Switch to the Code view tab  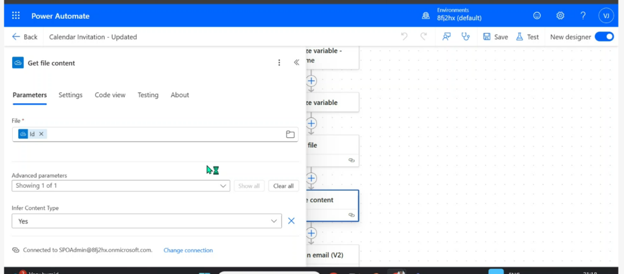[110, 95]
